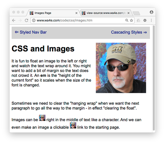
Task: Click the cloud drive extension icon
Action: pos(139,21)
